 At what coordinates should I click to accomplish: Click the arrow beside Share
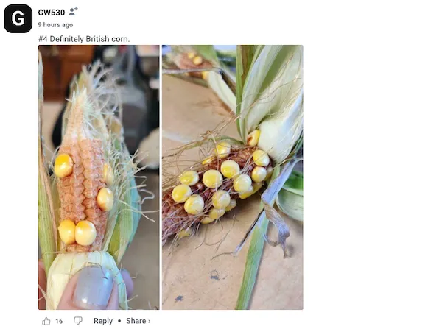pos(149,321)
